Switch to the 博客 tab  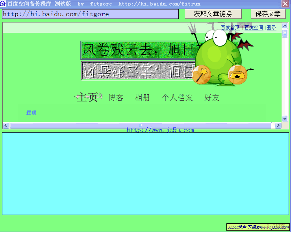[x=116, y=97]
